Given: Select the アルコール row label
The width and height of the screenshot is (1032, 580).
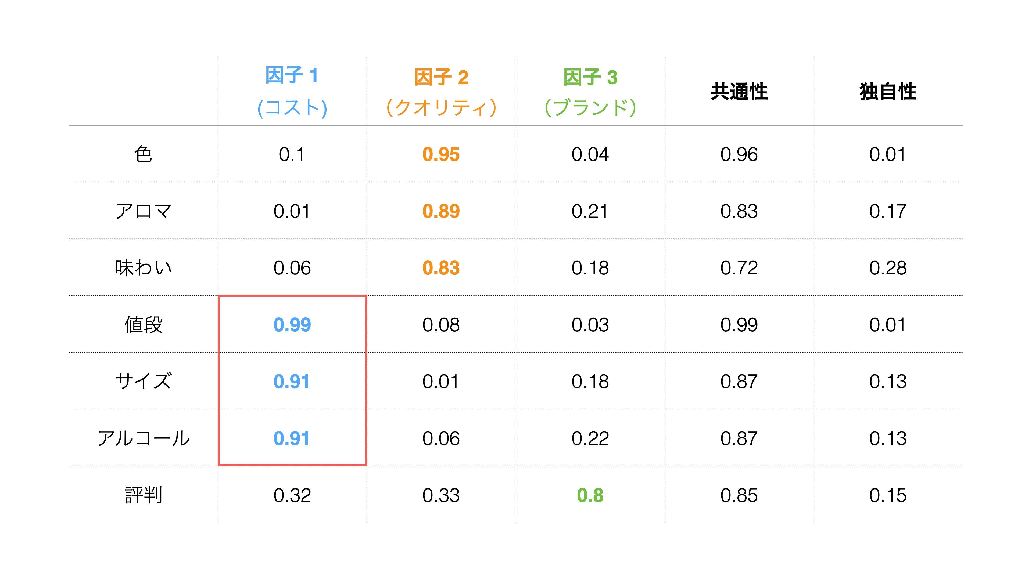Looking at the screenshot, I should [x=144, y=438].
